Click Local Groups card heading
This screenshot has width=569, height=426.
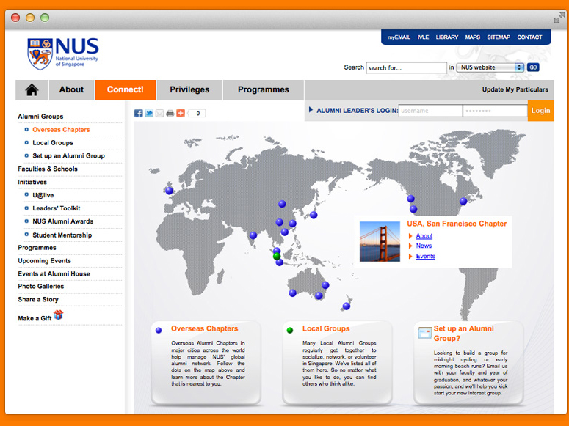tap(326, 328)
